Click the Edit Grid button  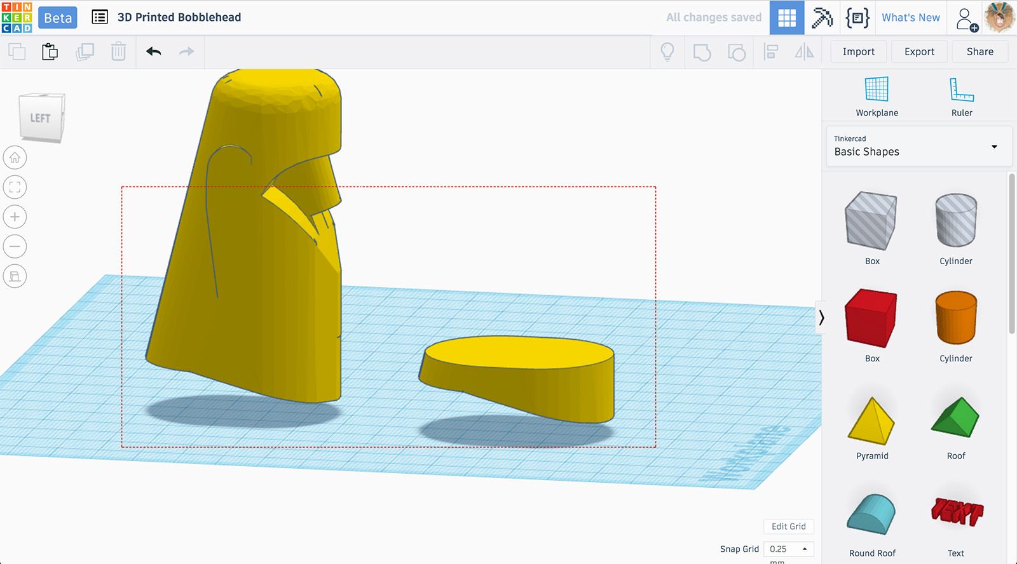[x=788, y=527]
